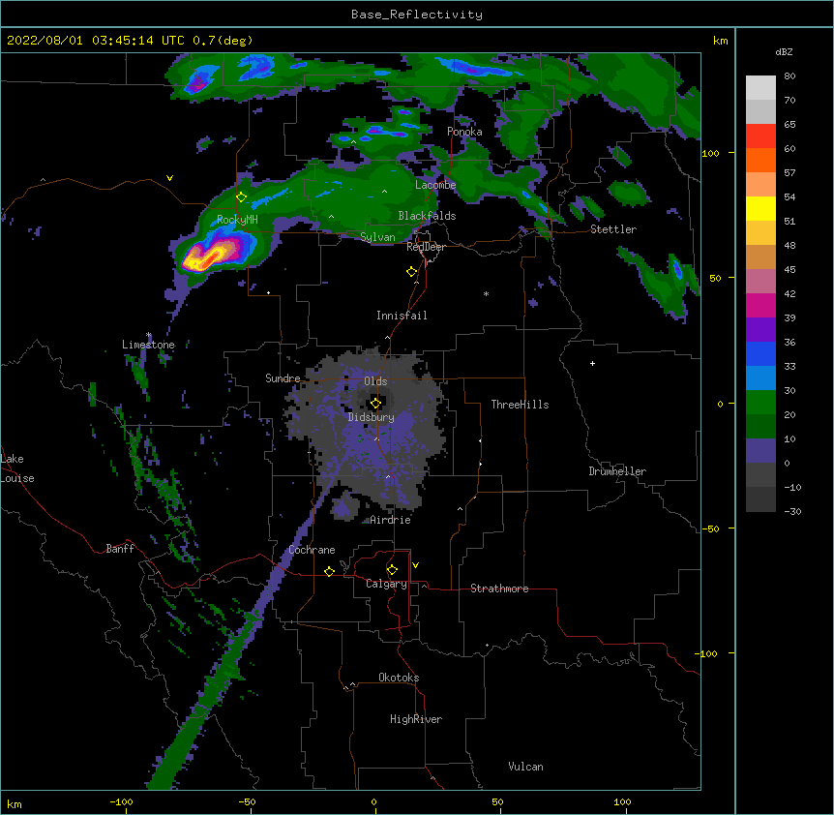834x815 pixels.
Task: Click the Okotoks city label
Action: pos(399,678)
